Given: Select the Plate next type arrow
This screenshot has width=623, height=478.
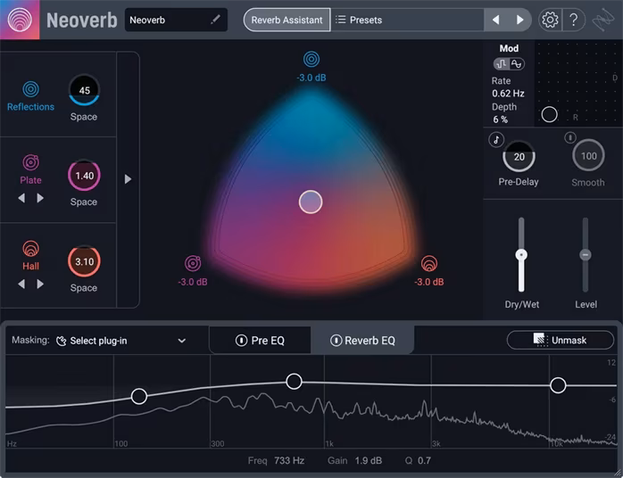Looking at the screenshot, I should [x=40, y=198].
